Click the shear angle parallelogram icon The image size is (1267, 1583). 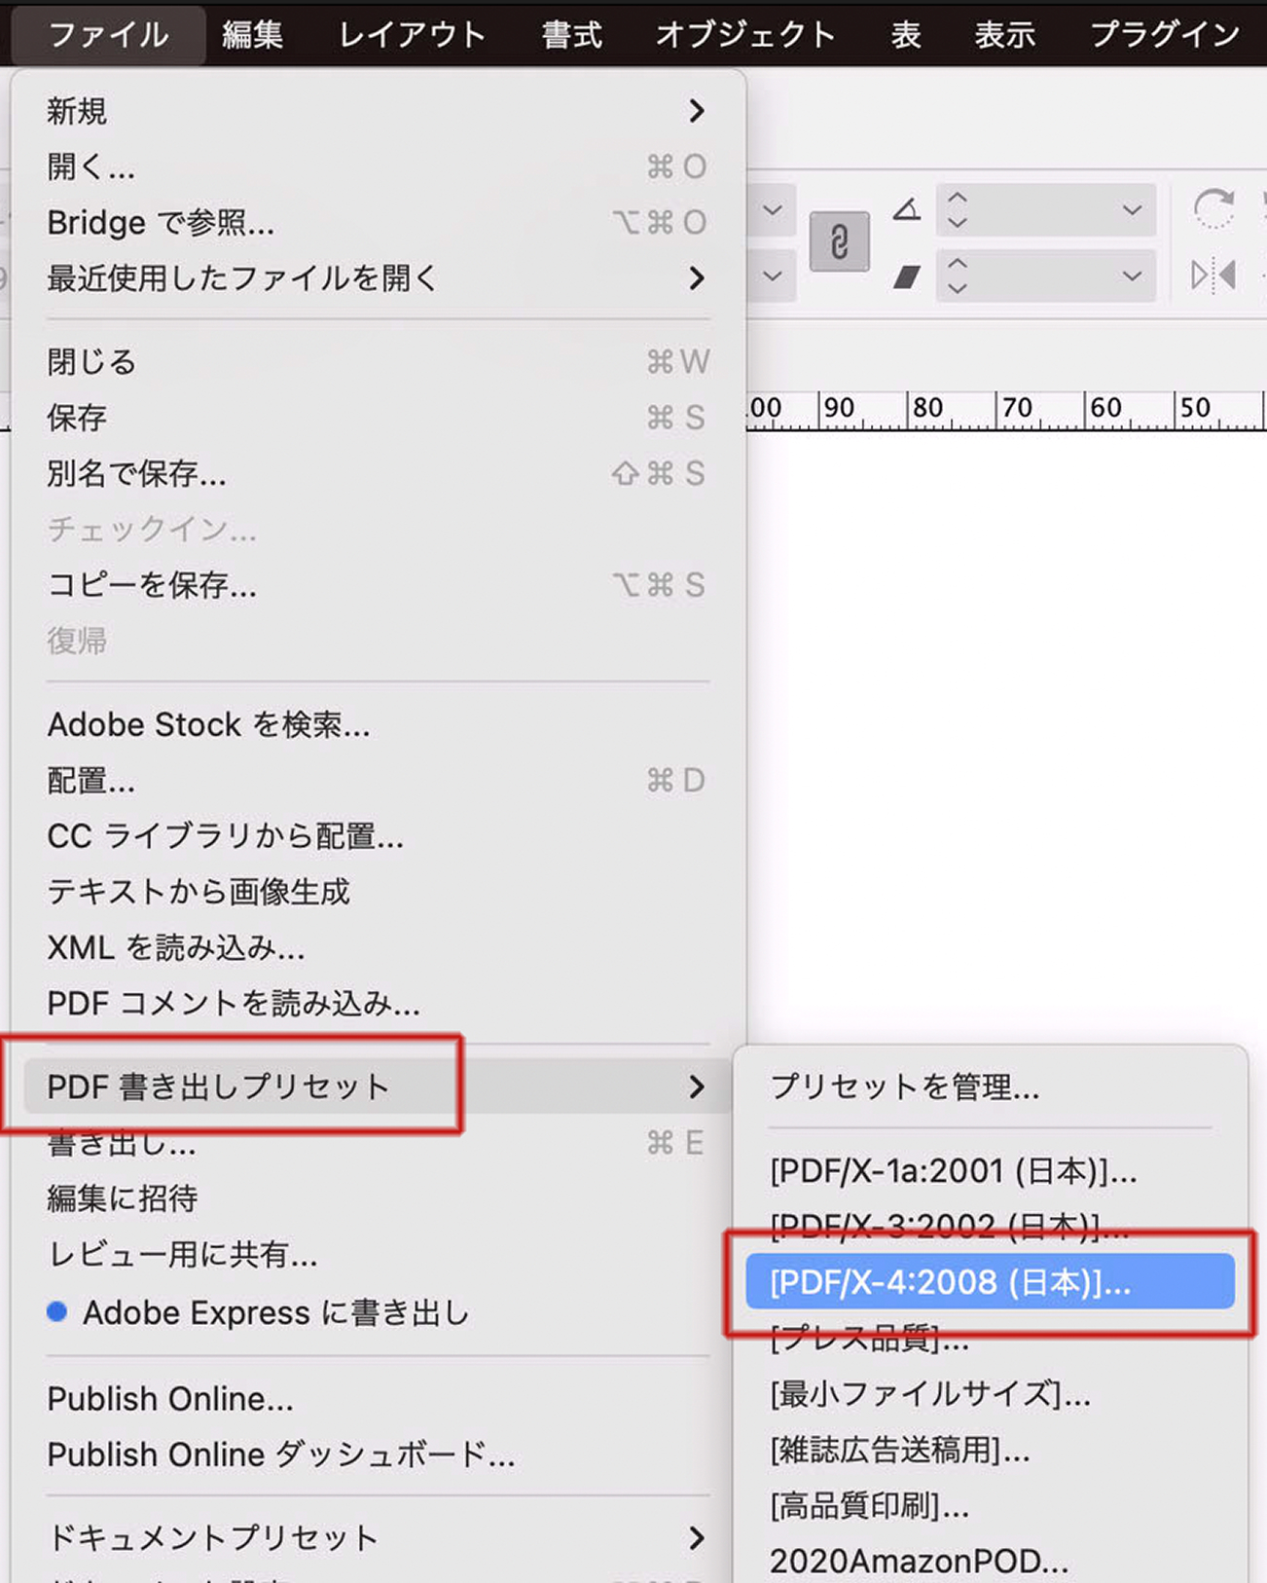pyautogui.click(x=907, y=277)
